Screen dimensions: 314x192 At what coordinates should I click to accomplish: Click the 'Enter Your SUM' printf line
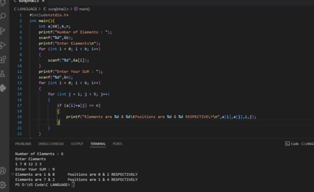(71, 72)
